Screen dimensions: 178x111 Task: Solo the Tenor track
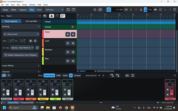point(73,34)
